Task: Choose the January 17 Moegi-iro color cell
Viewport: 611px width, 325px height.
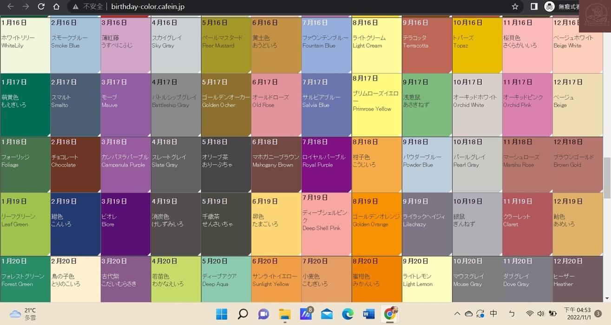Action: pos(25,105)
